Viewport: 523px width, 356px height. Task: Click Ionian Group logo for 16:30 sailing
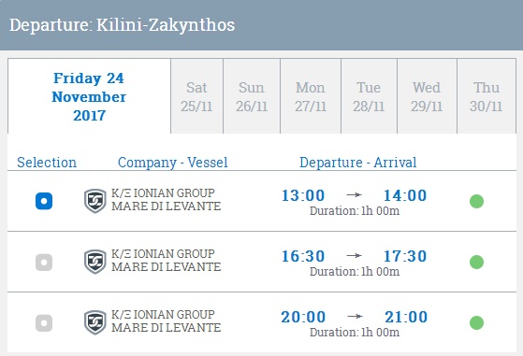pyautogui.click(x=95, y=262)
